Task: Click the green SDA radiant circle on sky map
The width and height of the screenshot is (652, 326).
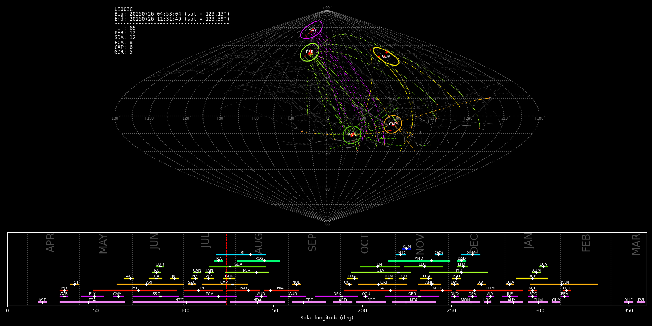Action: tap(352, 135)
